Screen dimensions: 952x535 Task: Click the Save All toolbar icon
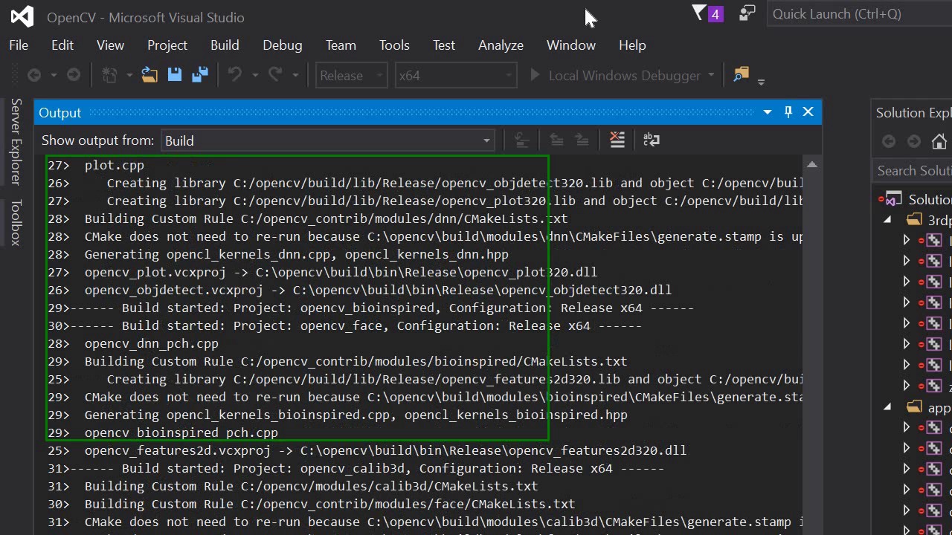[199, 75]
